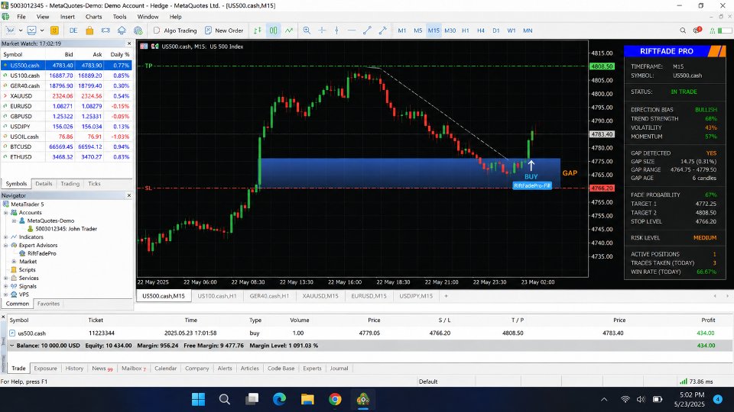Select the M1 timeframe

(x=402, y=31)
